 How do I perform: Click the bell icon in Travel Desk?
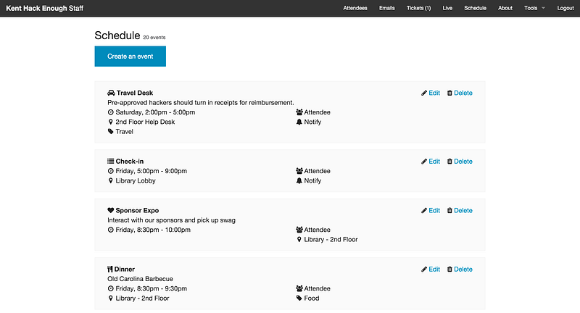point(299,122)
